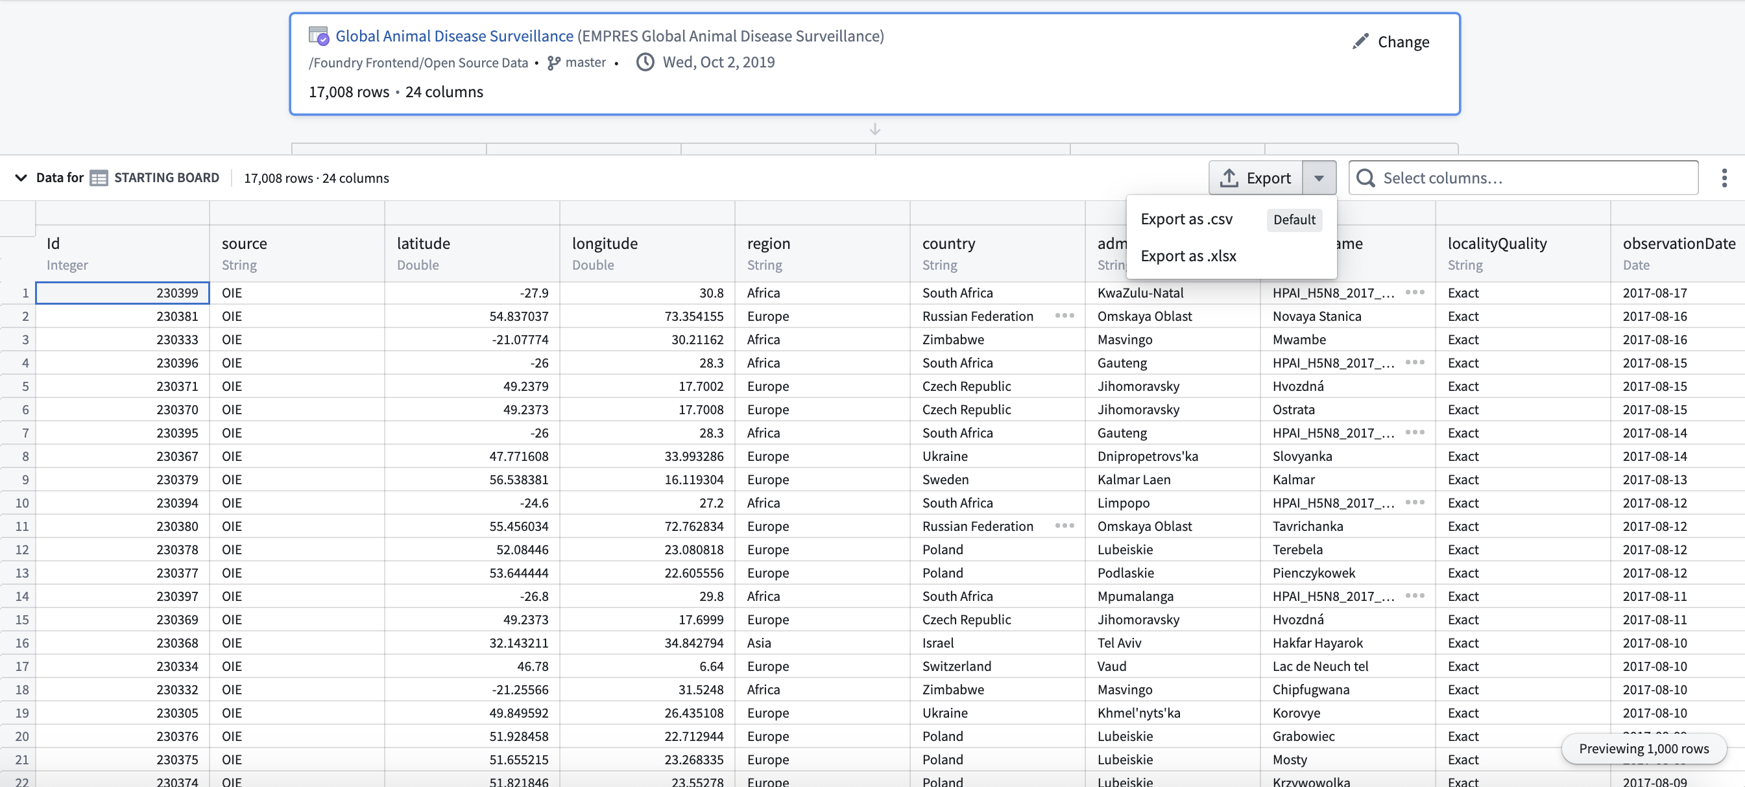This screenshot has width=1745, height=787.
Task: Select the country column header
Action: (x=998, y=253)
